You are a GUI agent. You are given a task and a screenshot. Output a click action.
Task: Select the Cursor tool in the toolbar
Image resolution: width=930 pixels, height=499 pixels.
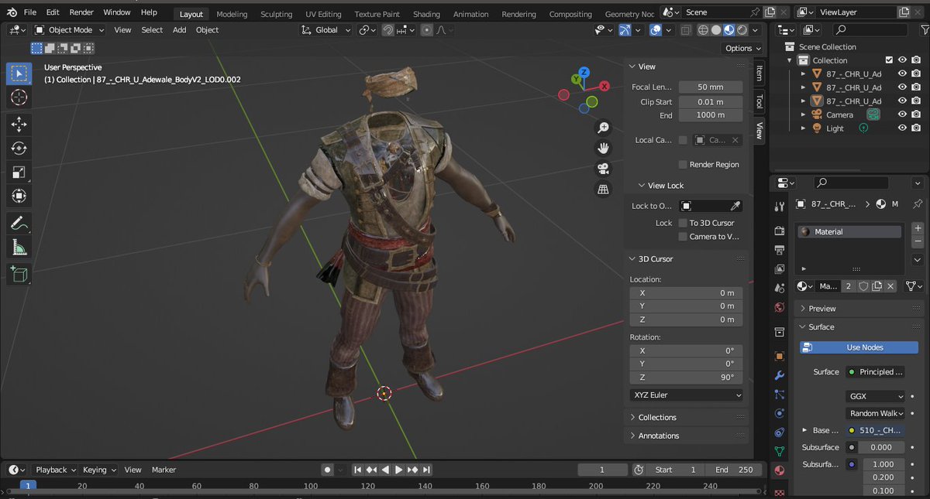pyautogui.click(x=19, y=97)
